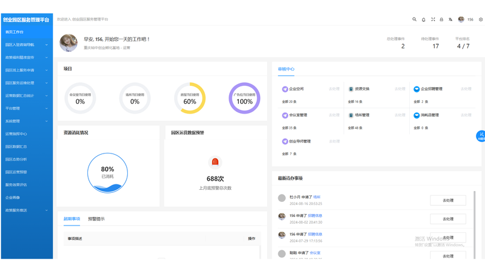Click the 场所管理 book icon
Image resolution: width=485 pixels, height=272 pixels.
point(351,115)
